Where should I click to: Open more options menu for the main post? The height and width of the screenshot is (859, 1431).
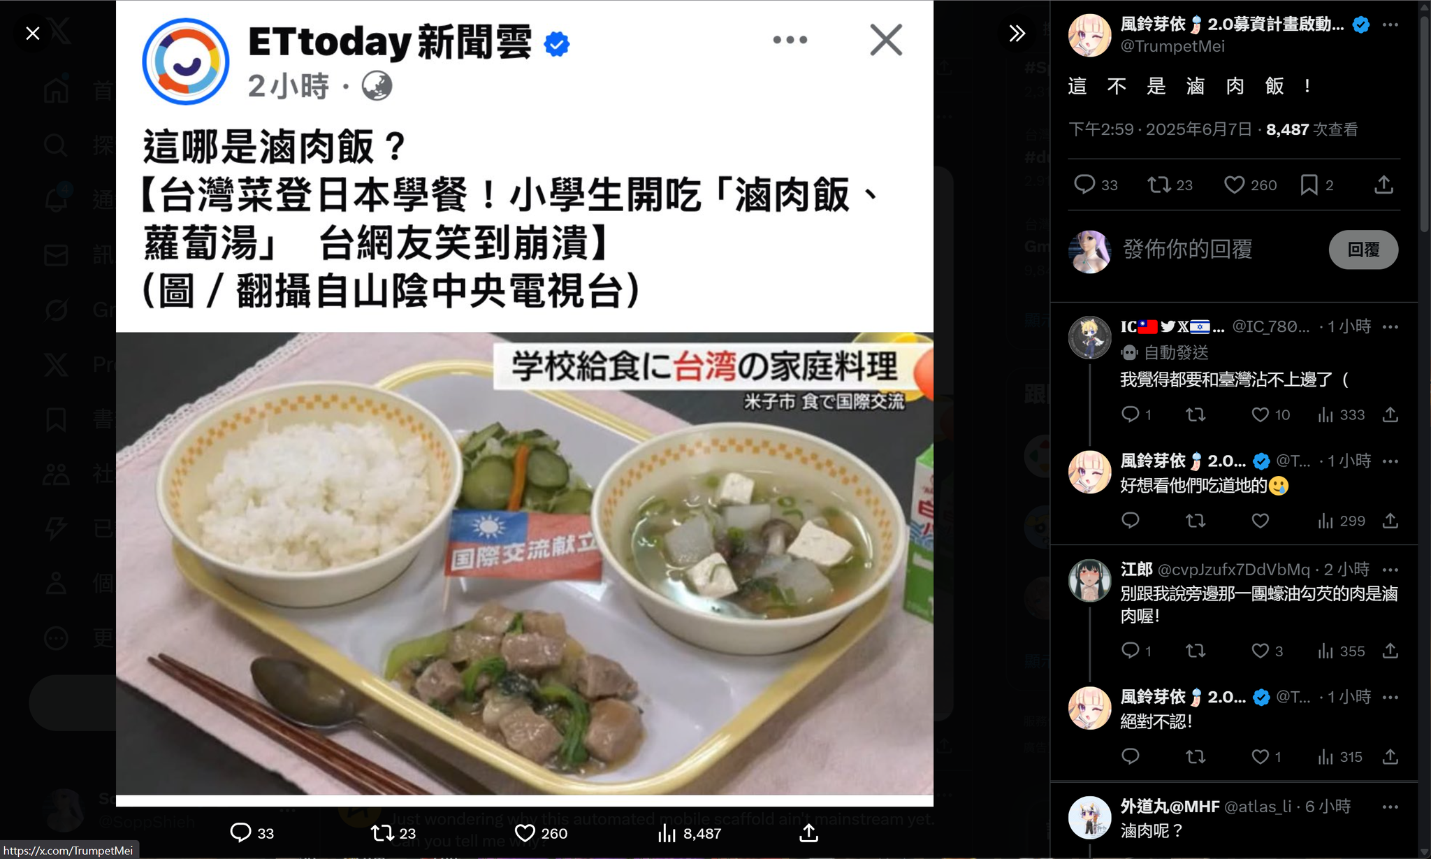pyautogui.click(x=1390, y=24)
